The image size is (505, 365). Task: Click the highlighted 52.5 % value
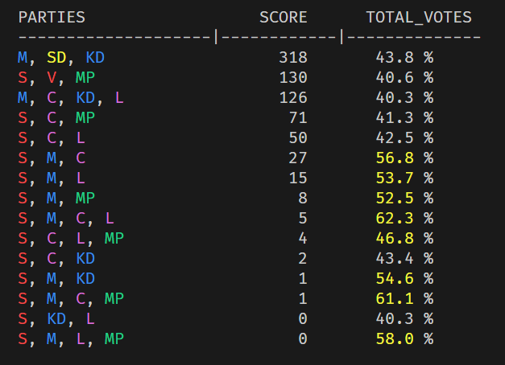tap(404, 198)
